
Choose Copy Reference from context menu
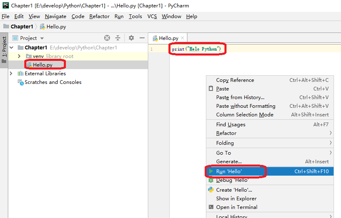coord(270,80)
